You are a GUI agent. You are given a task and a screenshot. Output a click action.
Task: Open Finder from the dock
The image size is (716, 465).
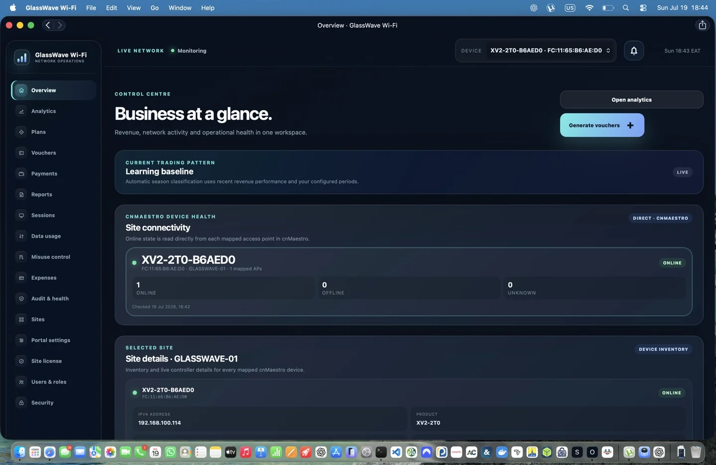(x=20, y=452)
